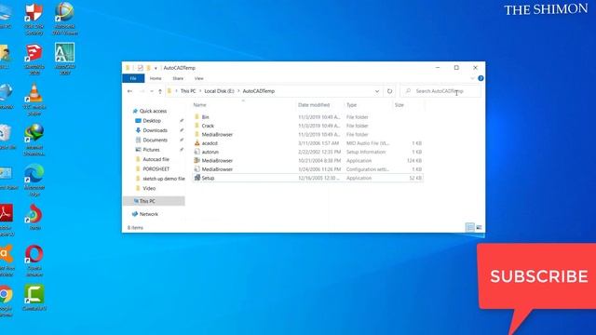Screen dimensions: 596x335
Task: Open Internet Download Manager desktop shortcut
Action: click(x=34, y=140)
